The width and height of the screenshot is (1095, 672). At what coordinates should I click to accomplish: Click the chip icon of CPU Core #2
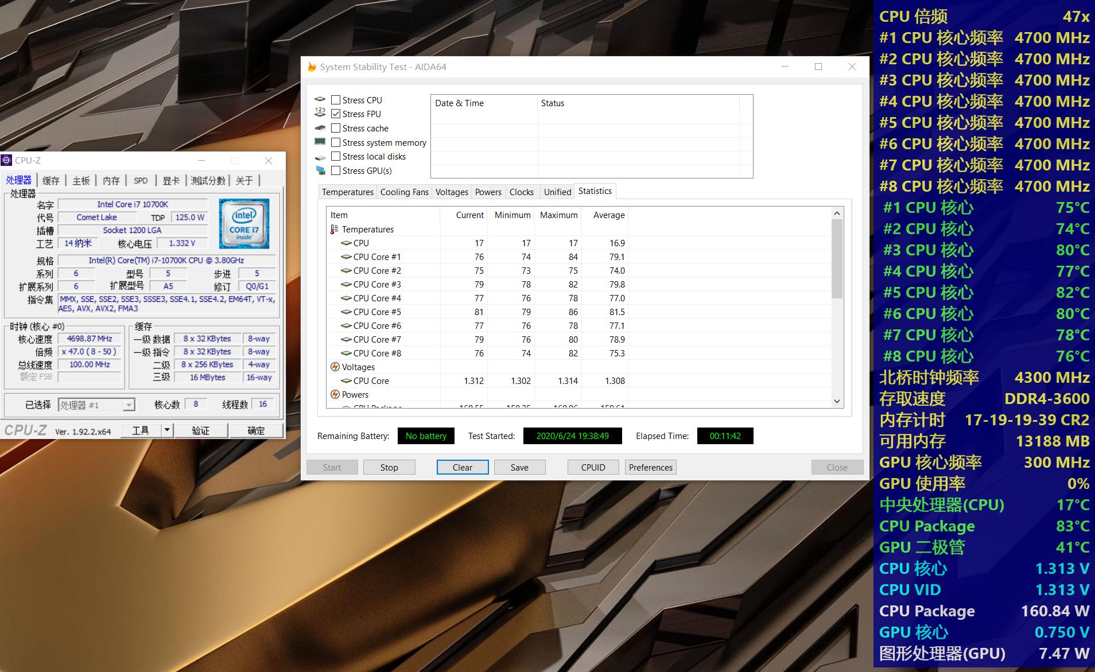[x=346, y=270]
